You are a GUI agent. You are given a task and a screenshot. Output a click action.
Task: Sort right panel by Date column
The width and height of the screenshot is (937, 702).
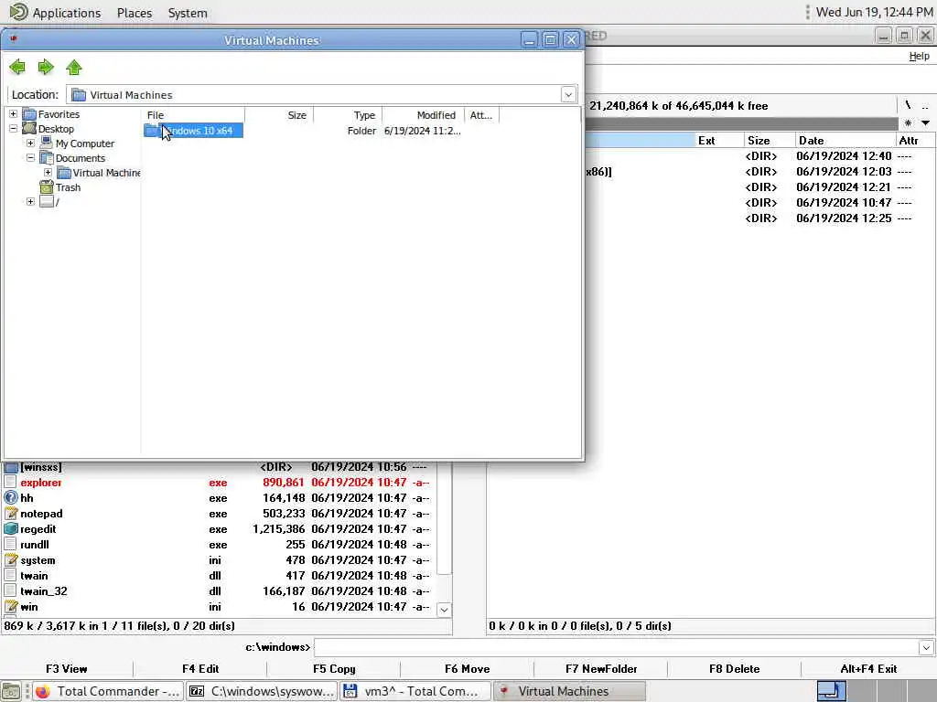point(845,140)
